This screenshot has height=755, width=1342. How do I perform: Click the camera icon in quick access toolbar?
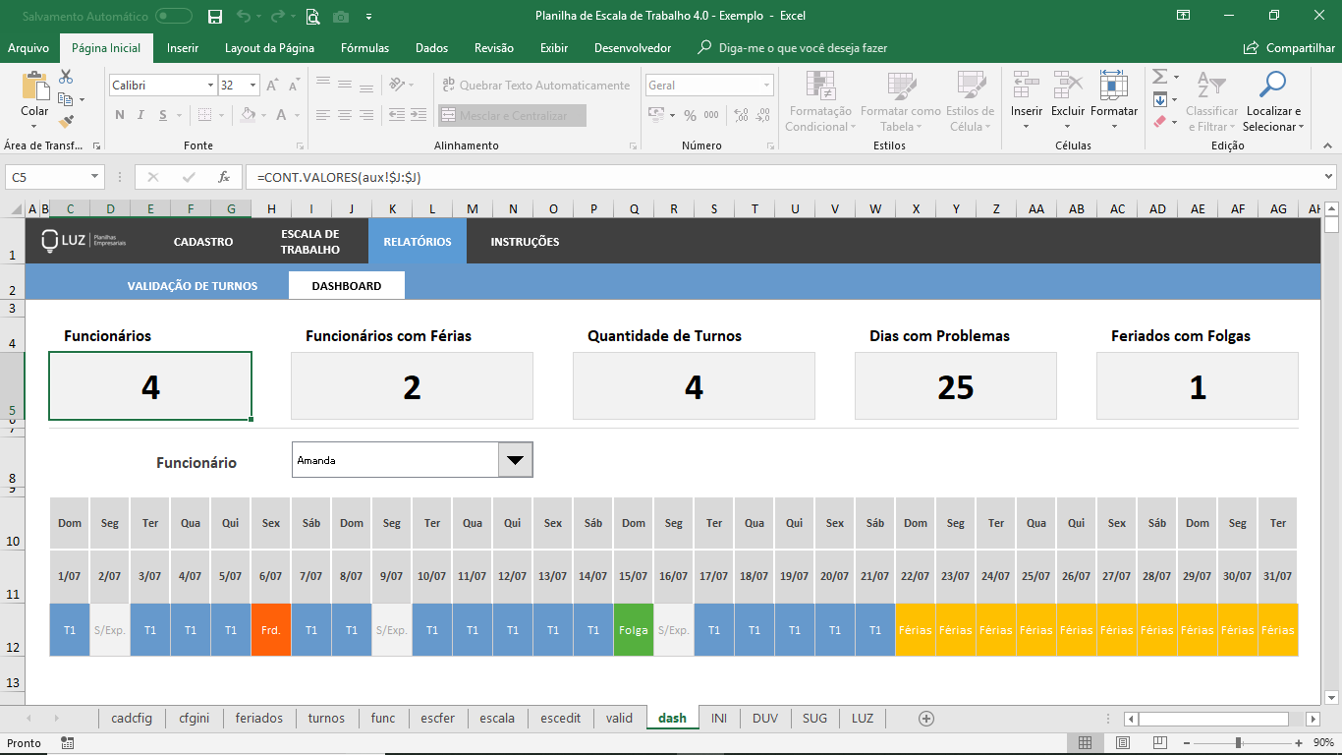[341, 17]
